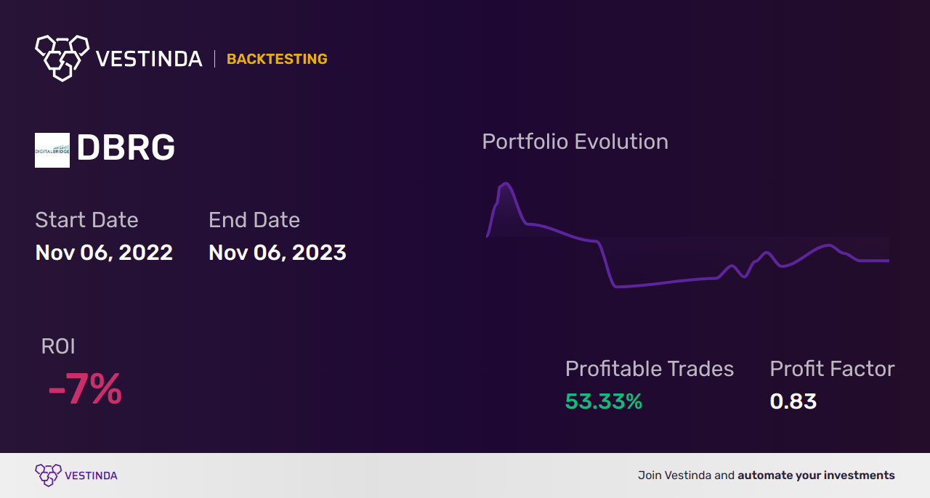The width and height of the screenshot is (930, 498).
Task: Select the VESTINDA wordmark in the header
Action: click(149, 59)
